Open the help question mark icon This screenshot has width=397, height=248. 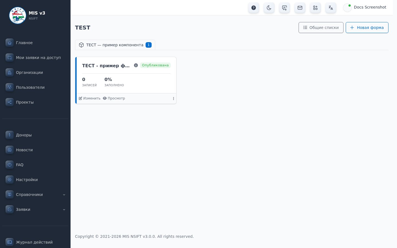point(254,8)
